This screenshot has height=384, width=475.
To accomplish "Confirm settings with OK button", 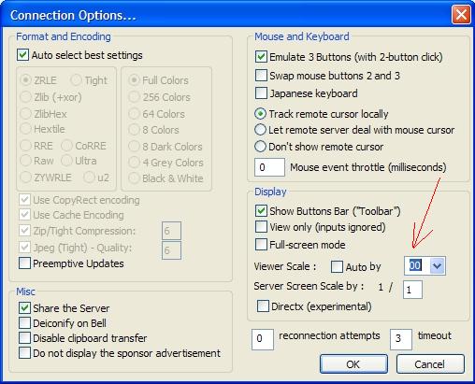I will (x=353, y=363).
